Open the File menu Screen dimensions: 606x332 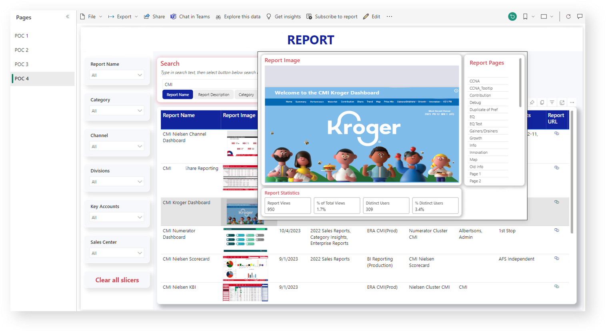(91, 16)
